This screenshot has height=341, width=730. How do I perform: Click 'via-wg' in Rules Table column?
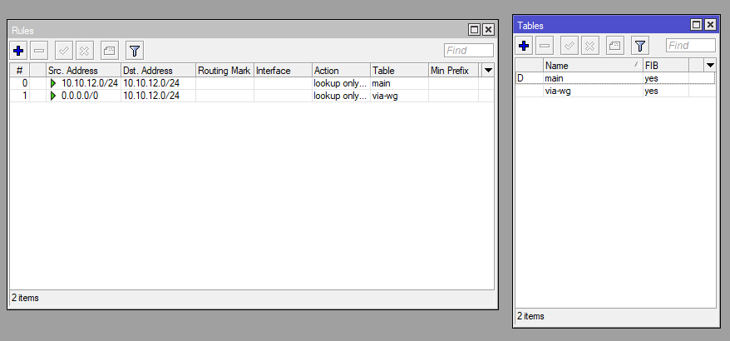385,96
